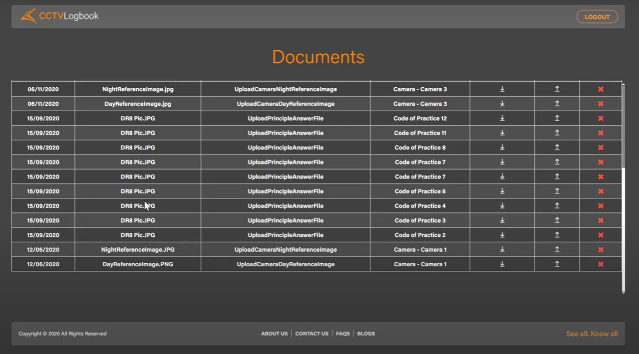639x354 pixels.
Task: Download Camera 3 DayReferenceImage.jpg file
Action: click(x=502, y=104)
